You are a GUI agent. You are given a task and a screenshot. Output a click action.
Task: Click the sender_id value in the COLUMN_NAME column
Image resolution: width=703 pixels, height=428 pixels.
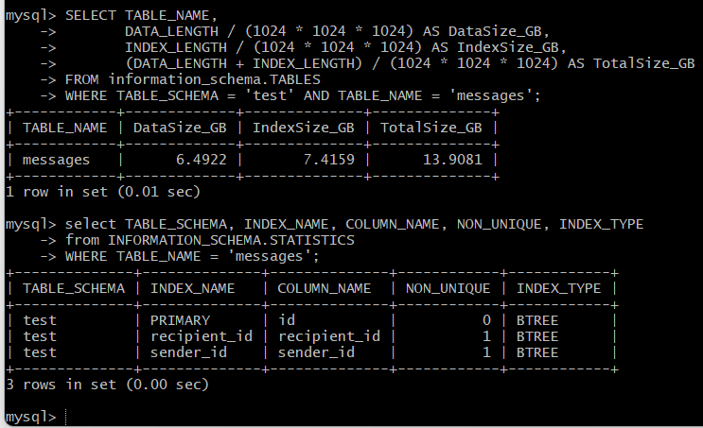pyautogui.click(x=316, y=352)
